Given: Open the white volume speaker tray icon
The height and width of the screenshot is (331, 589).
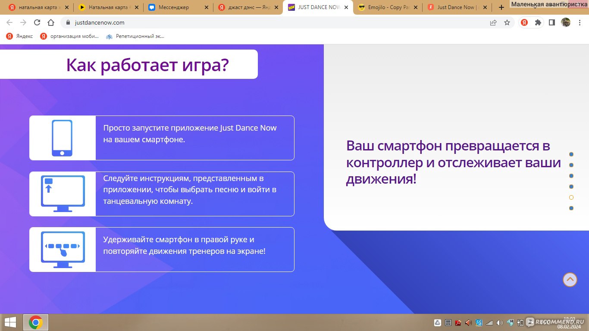Looking at the screenshot, I should coord(500,322).
